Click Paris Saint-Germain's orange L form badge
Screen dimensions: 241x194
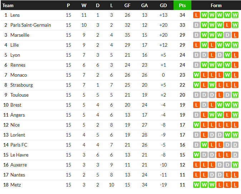coord(227,25)
